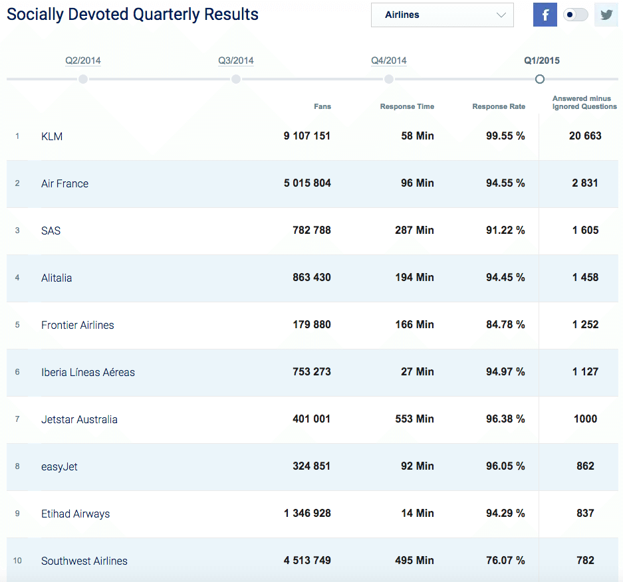Click Iberia's 27 Min response time
The image size is (623, 582).
(x=417, y=372)
